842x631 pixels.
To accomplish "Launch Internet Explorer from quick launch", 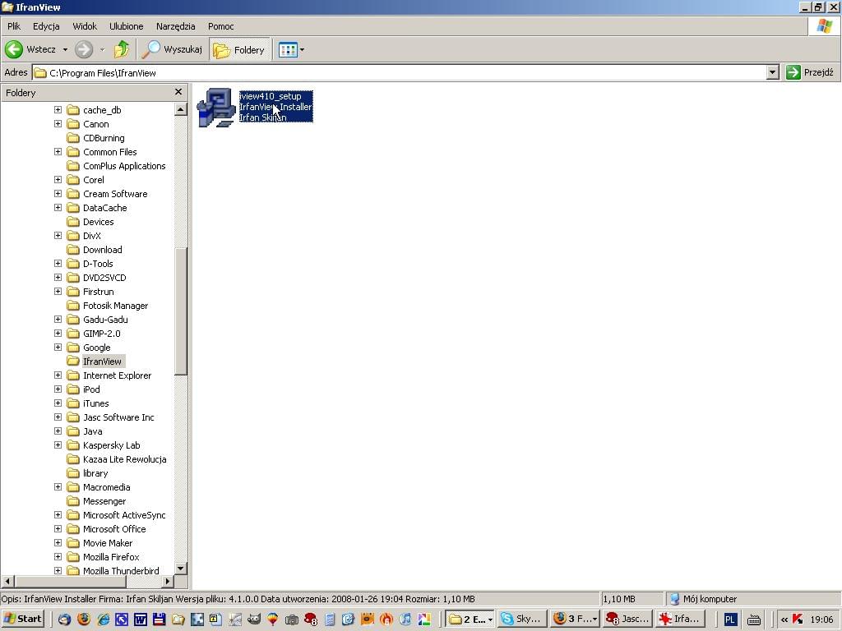I will click(103, 619).
